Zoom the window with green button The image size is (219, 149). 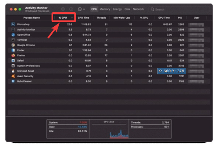coord(20,9)
